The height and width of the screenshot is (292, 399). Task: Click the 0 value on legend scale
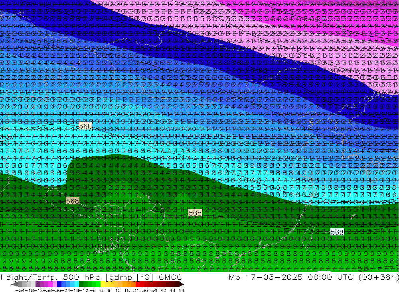pos(102,290)
